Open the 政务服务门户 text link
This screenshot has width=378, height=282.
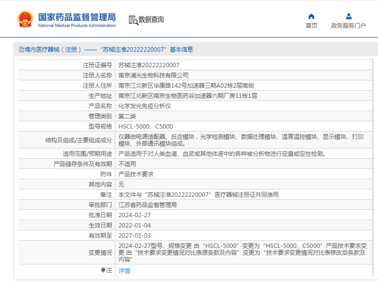coord(348,26)
